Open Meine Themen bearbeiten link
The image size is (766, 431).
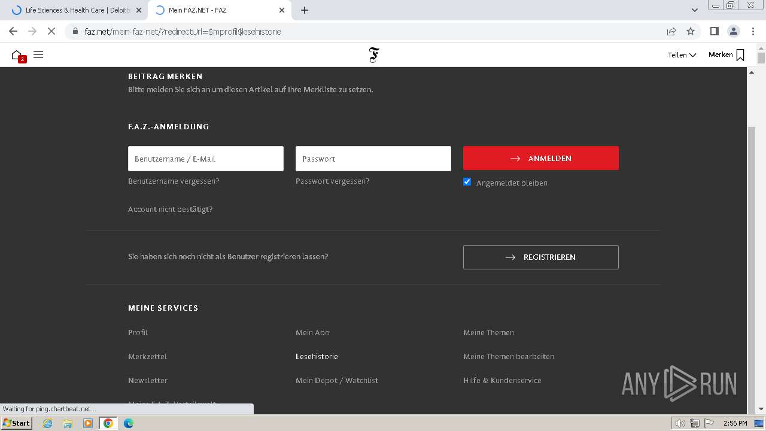(509, 357)
